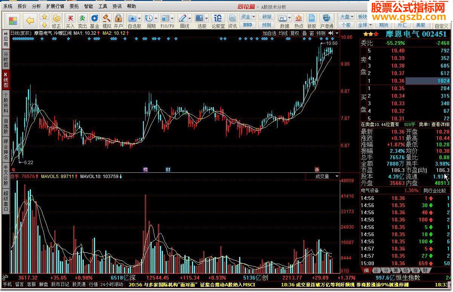Select the 诊 tab in quote panel
Viewport: 453px width, 292px height.
[x=376, y=270]
